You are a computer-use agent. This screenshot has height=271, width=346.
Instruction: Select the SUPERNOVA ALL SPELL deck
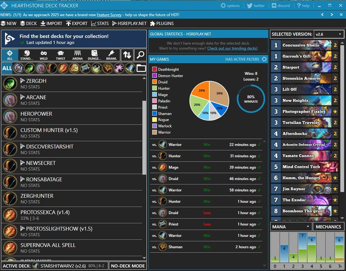[x=72, y=248]
